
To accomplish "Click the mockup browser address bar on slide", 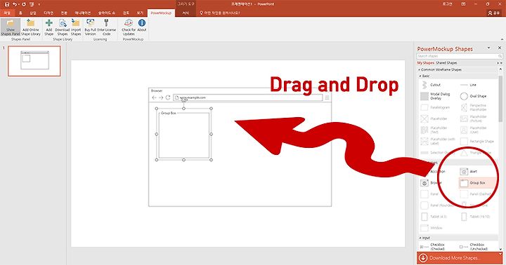I will tap(247, 97).
